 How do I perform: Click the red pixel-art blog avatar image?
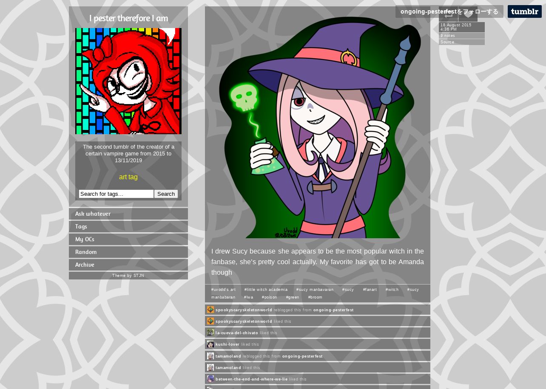point(128,81)
